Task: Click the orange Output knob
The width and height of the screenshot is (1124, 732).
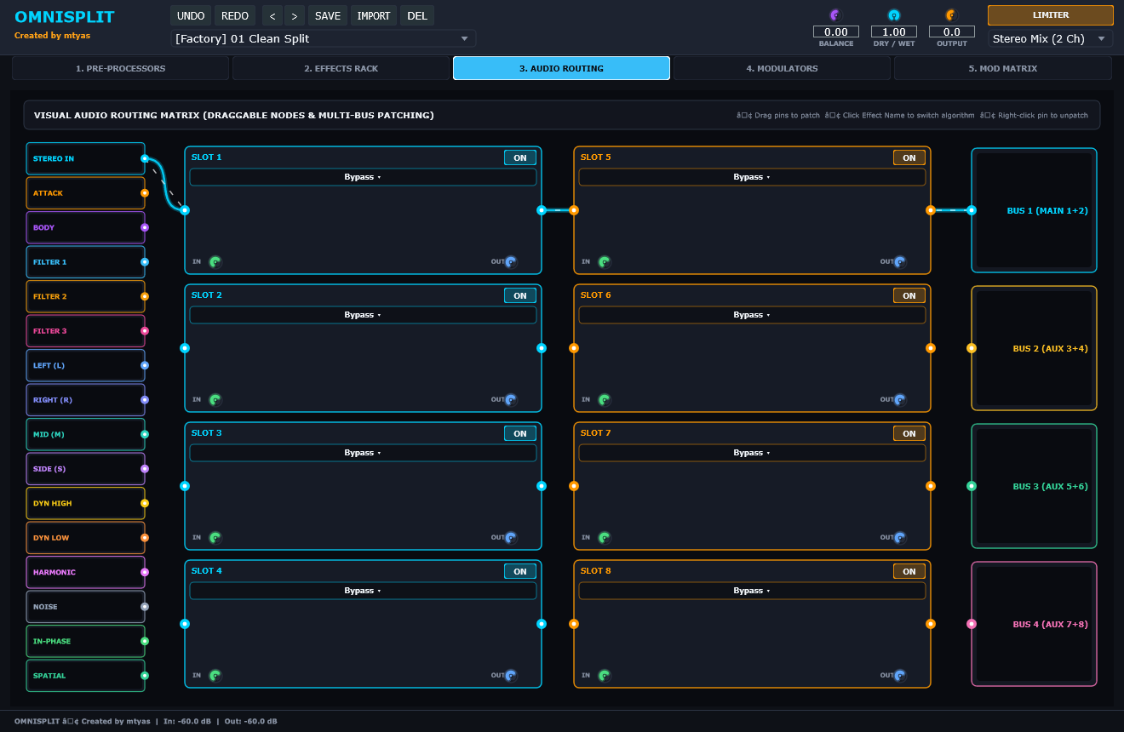Action: [x=951, y=14]
